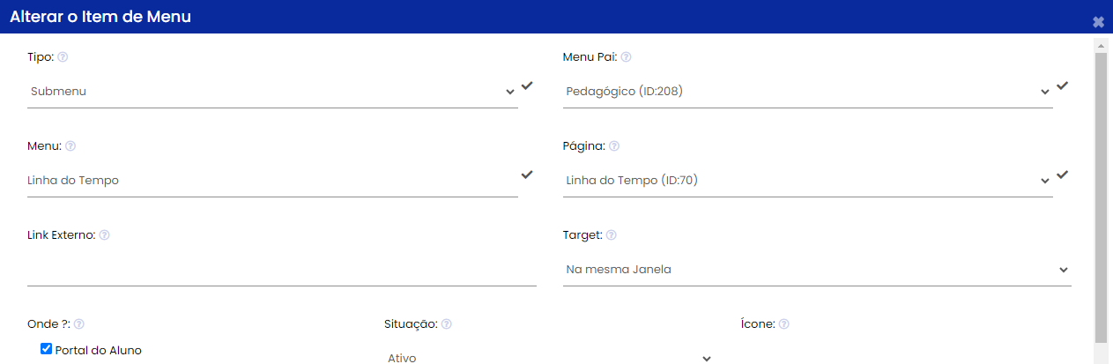Click the help icon next to Situação
This screenshot has height=364, width=1113.
[x=447, y=324]
